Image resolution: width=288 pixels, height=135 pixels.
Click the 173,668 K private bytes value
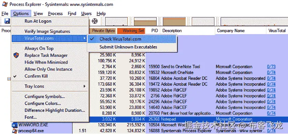coord(107,84)
